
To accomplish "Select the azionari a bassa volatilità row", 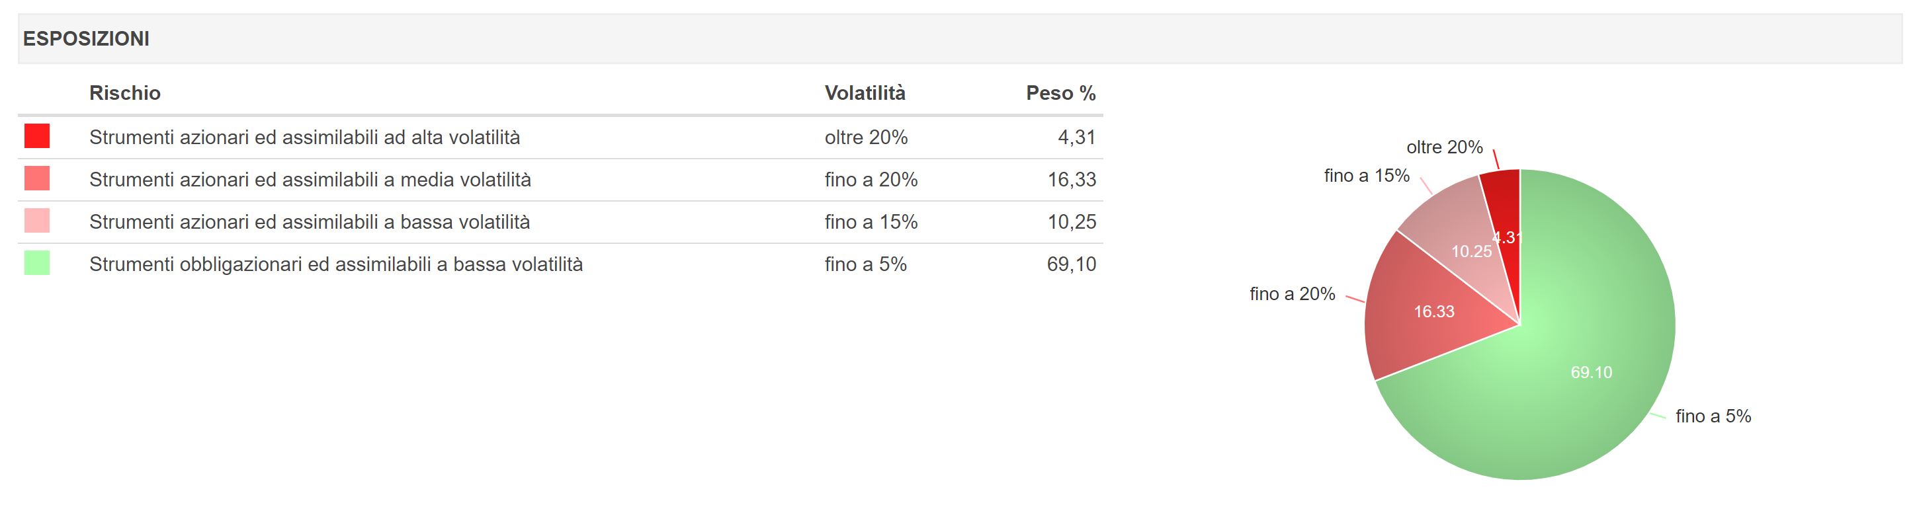I will [x=560, y=222].
